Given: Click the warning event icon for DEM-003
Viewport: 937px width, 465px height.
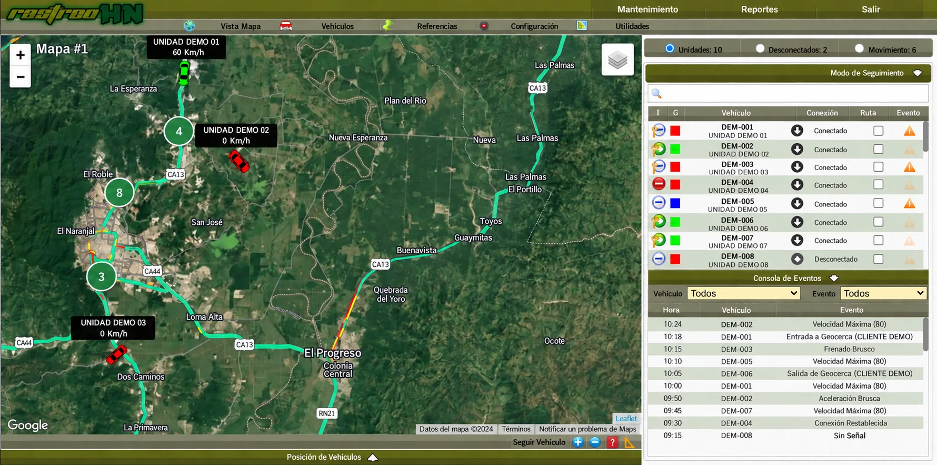Looking at the screenshot, I should click(x=909, y=167).
